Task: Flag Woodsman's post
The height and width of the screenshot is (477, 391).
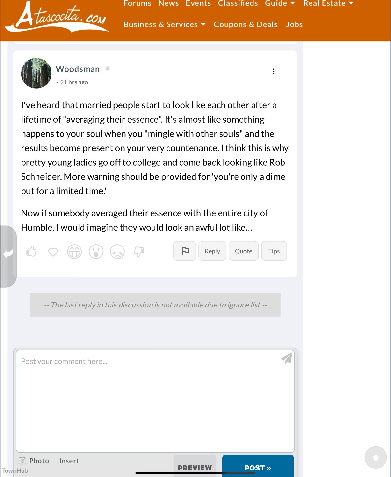Action: pyautogui.click(x=185, y=251)
